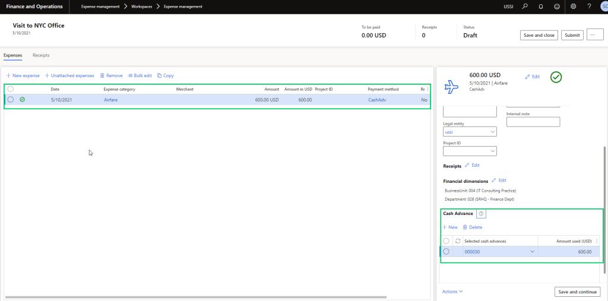Open the settings gear icon
Image resolution: width=608 pixels, height=301 pixels.
pyautogui.click(x=573, y=7)
